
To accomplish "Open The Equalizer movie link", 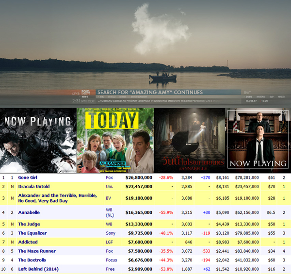I will click(32, 233).
